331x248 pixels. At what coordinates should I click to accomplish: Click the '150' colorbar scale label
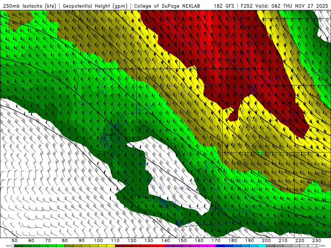pos(182,241)
